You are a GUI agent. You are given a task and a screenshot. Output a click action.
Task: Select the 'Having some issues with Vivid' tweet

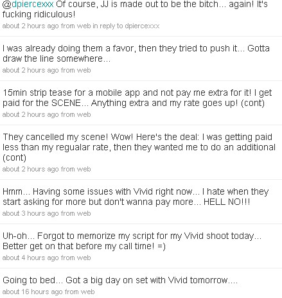point(136,197)
